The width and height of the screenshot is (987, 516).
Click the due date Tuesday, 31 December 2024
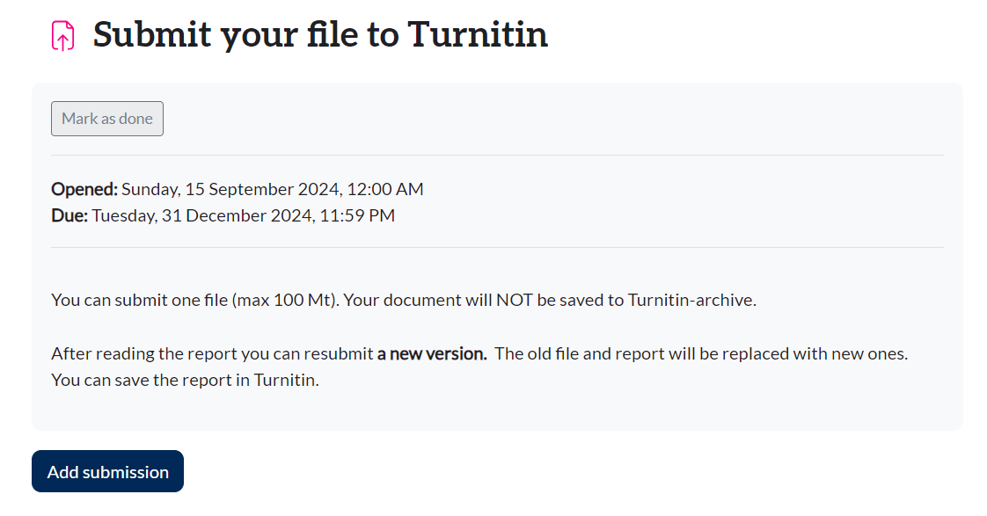(x=202, y=215)
